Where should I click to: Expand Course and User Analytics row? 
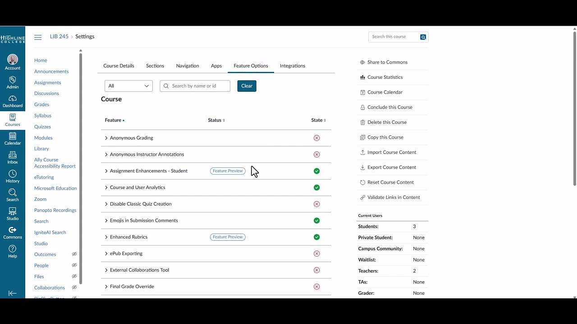point(106,187)
